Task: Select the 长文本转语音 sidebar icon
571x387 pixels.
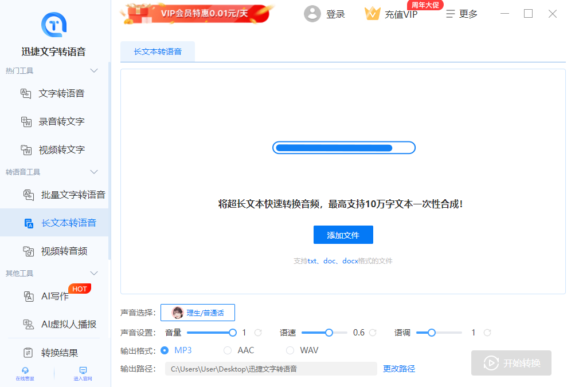Action: coord(29,223)
